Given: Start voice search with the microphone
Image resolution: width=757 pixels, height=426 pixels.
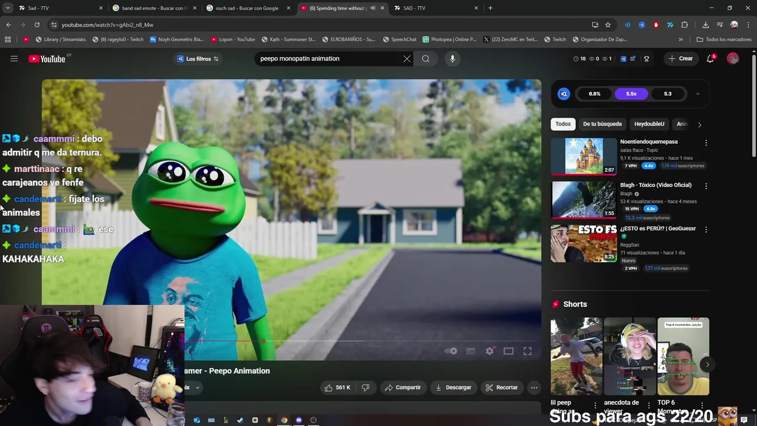Looking at the screenshot, I should pyautogui.click(x=452, y=59).
